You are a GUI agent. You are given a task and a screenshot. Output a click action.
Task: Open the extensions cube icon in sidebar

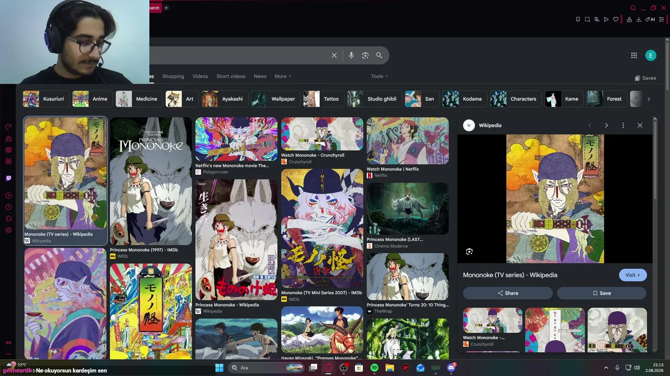point(8,219)
